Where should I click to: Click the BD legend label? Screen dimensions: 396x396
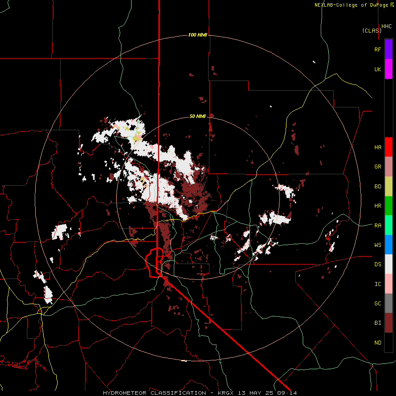[378, 187]
